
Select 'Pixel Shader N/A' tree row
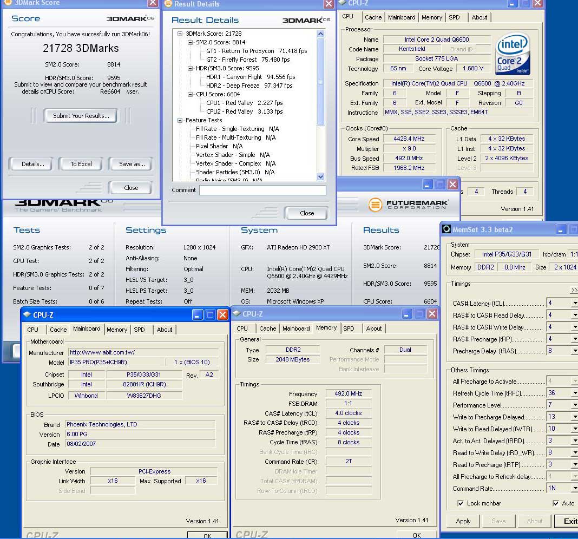coord(219,146)
